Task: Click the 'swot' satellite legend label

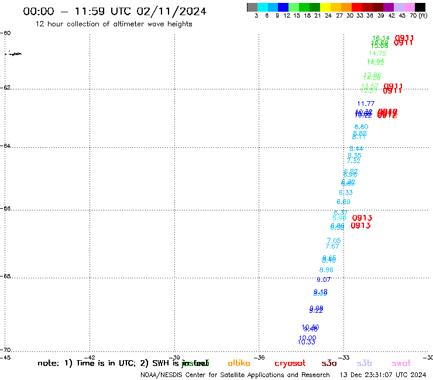Action: click(401, 363)
